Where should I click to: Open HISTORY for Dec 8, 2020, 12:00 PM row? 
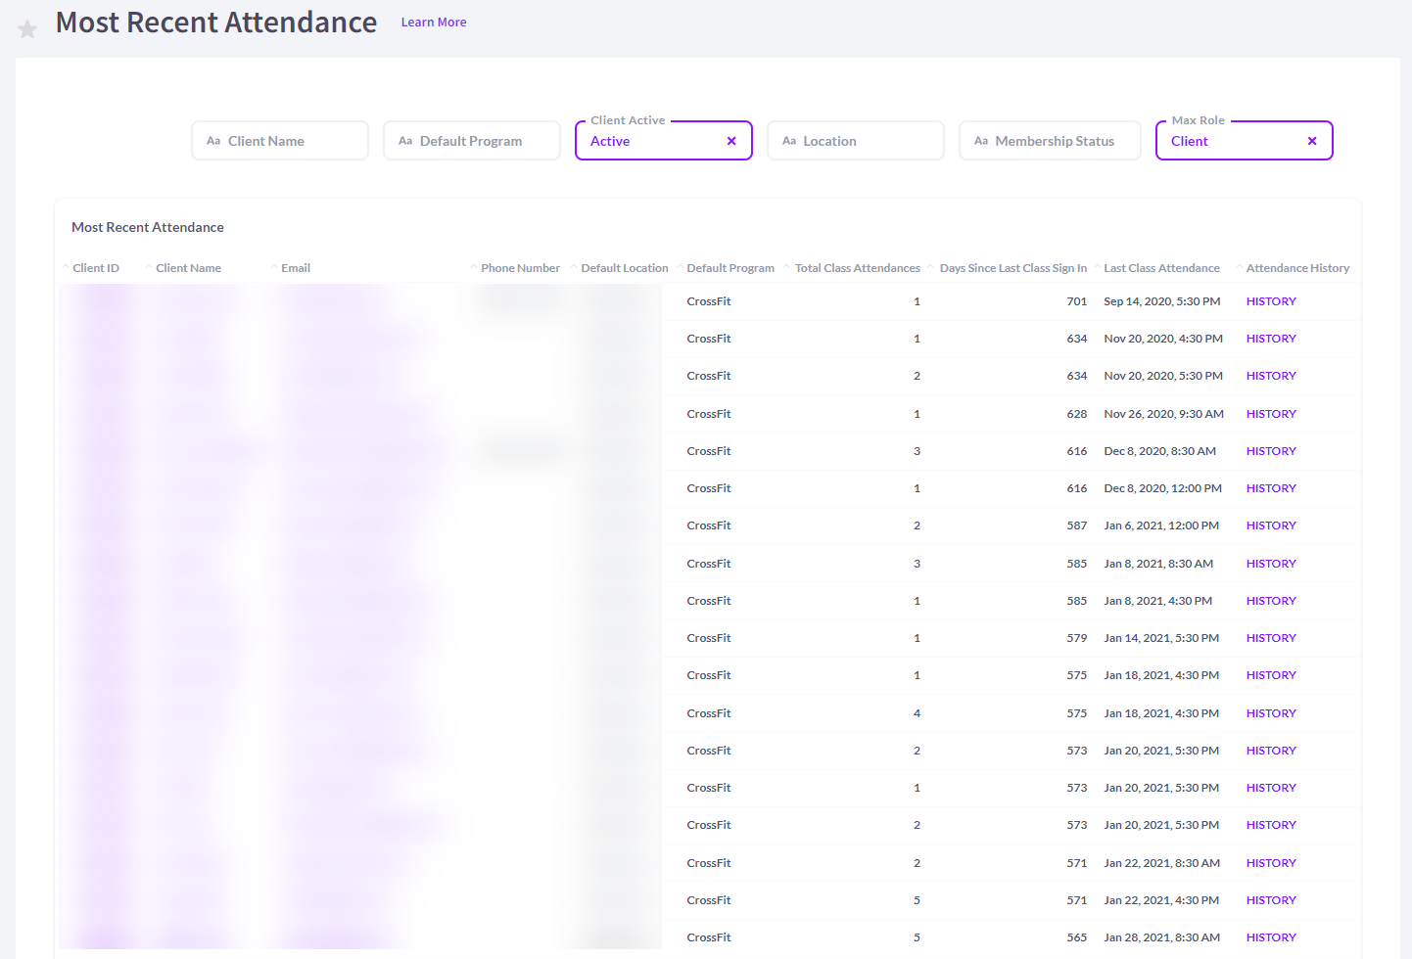(x=1271, y=488)
